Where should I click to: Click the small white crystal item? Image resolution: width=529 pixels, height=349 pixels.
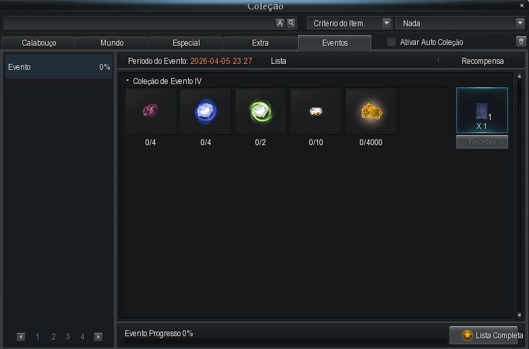[315, 111]
